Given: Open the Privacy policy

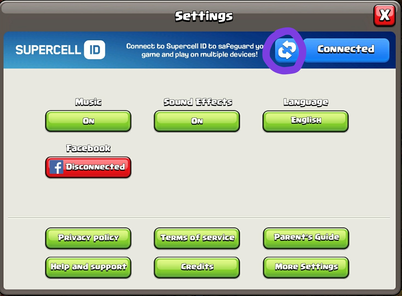Looking at the screenshot, I should point(88,238).
